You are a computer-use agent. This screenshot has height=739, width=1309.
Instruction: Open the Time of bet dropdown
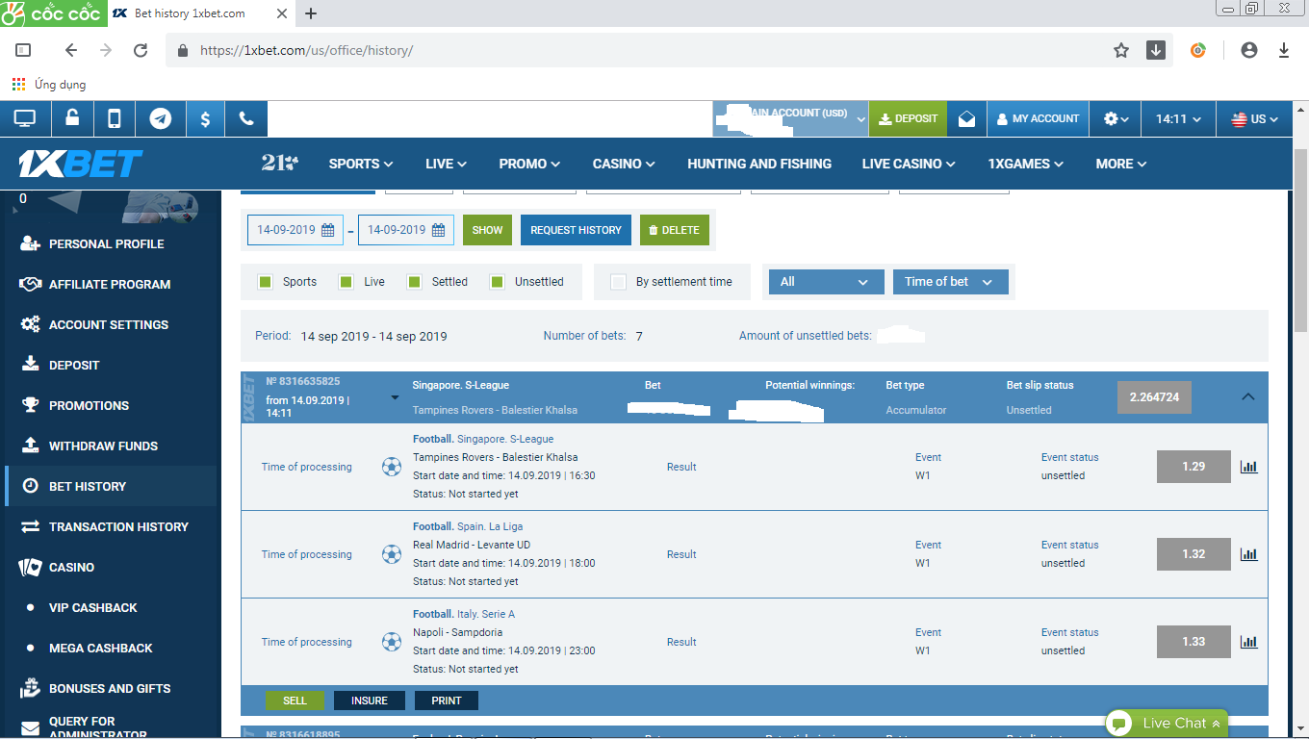tap(951, 282)
